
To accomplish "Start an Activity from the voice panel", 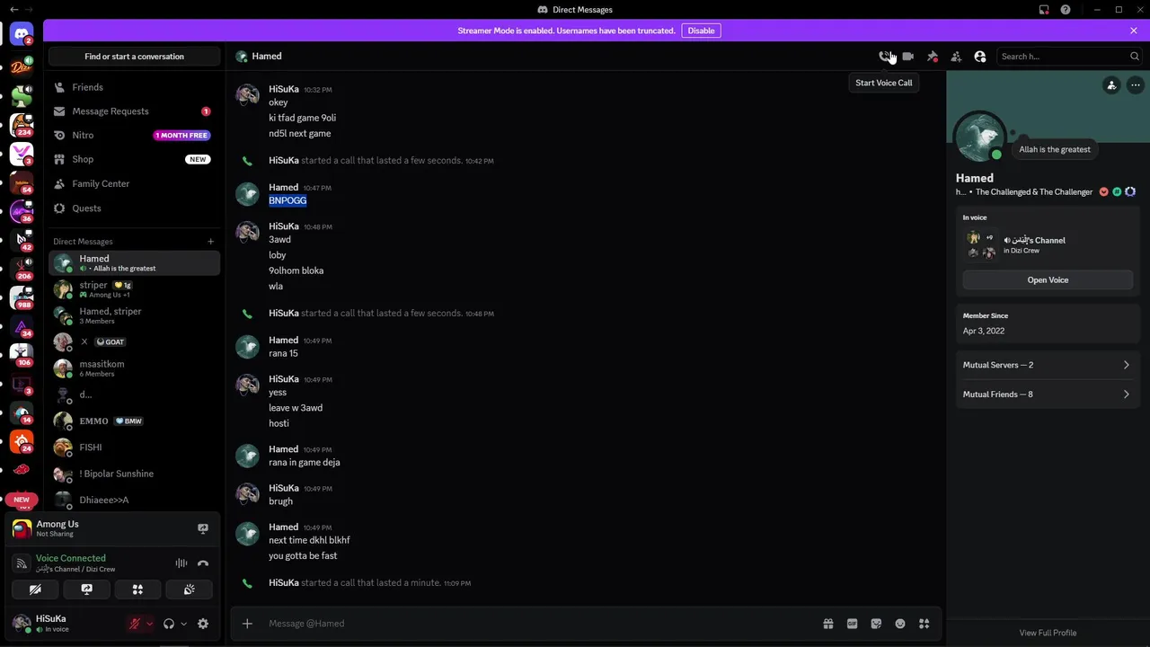I will coord(137,589).
